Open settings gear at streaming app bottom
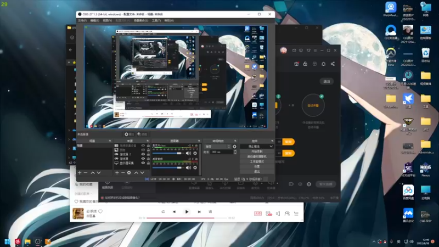Viewport: 439px width, 247px height. point(309,184)
